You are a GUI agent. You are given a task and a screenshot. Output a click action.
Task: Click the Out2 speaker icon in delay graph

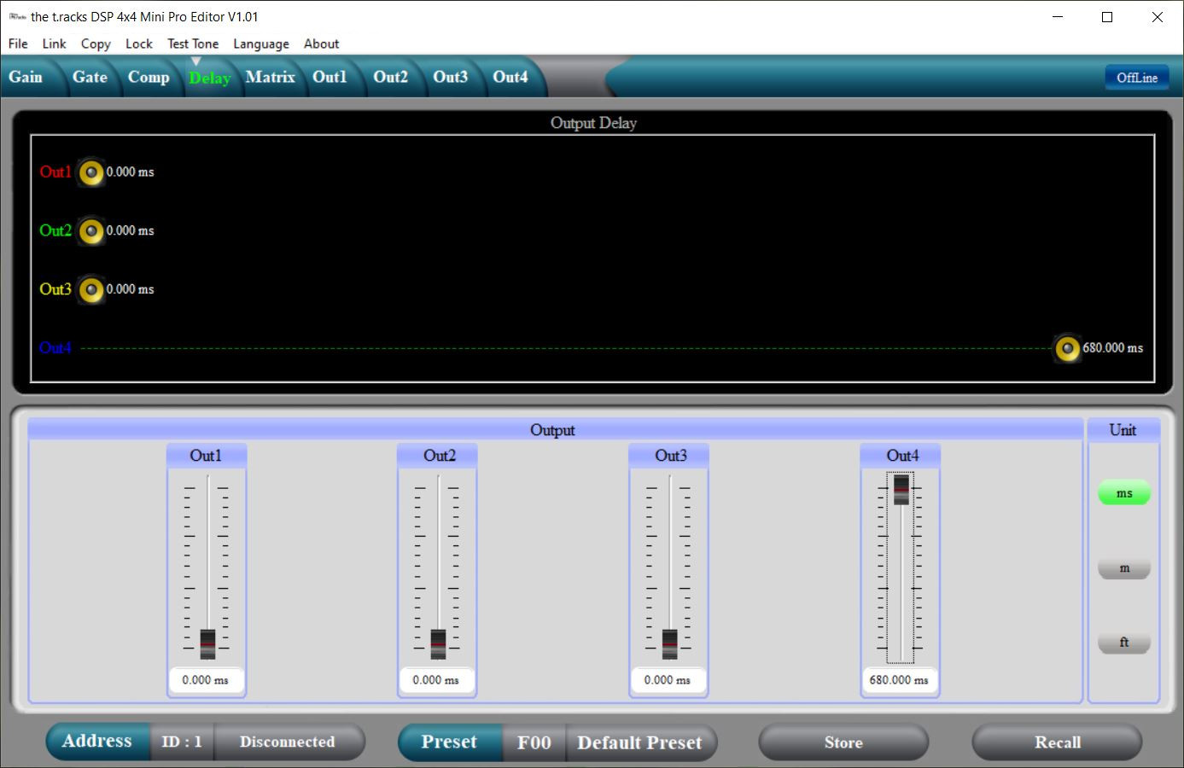90,231
